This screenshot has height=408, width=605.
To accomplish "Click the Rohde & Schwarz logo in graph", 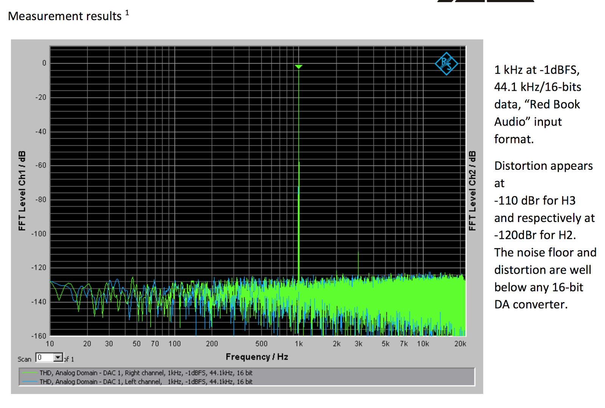I will point(446,64).
